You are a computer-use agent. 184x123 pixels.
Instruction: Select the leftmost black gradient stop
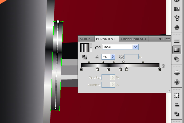pyautogui.click(x=81, y=69)
